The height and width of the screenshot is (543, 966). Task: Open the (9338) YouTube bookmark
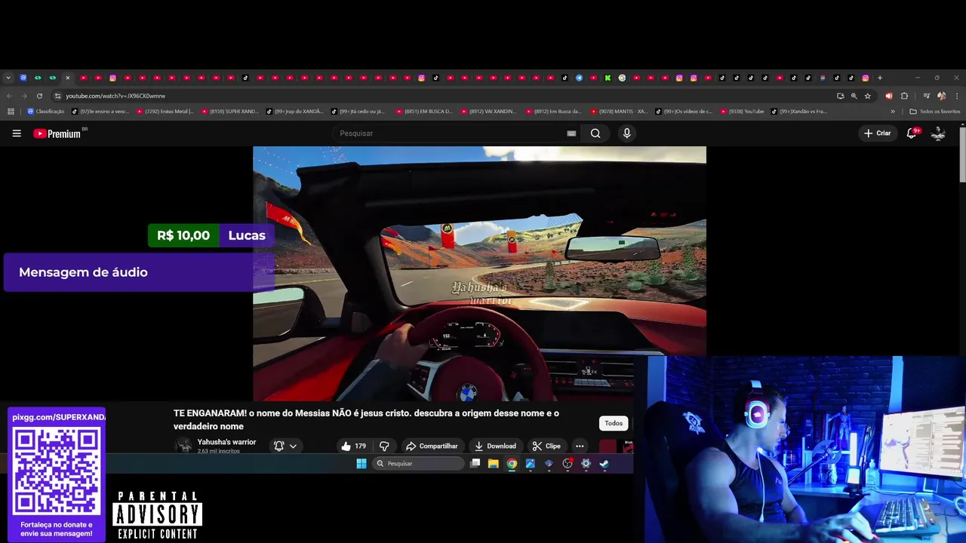(743, 112)
